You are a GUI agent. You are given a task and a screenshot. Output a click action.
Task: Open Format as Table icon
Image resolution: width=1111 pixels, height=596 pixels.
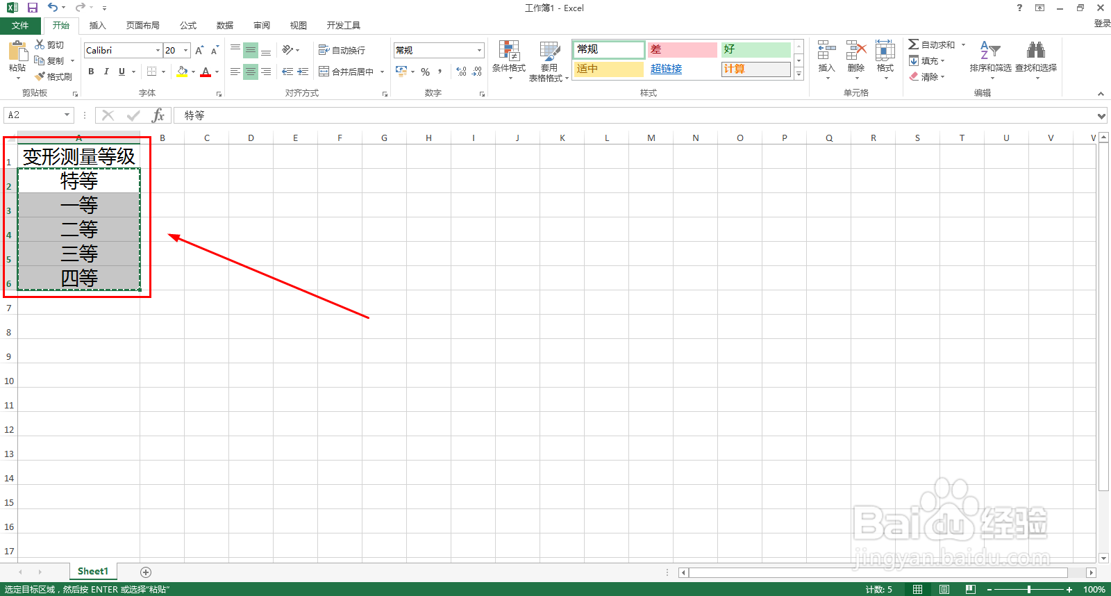pos(549,51)
